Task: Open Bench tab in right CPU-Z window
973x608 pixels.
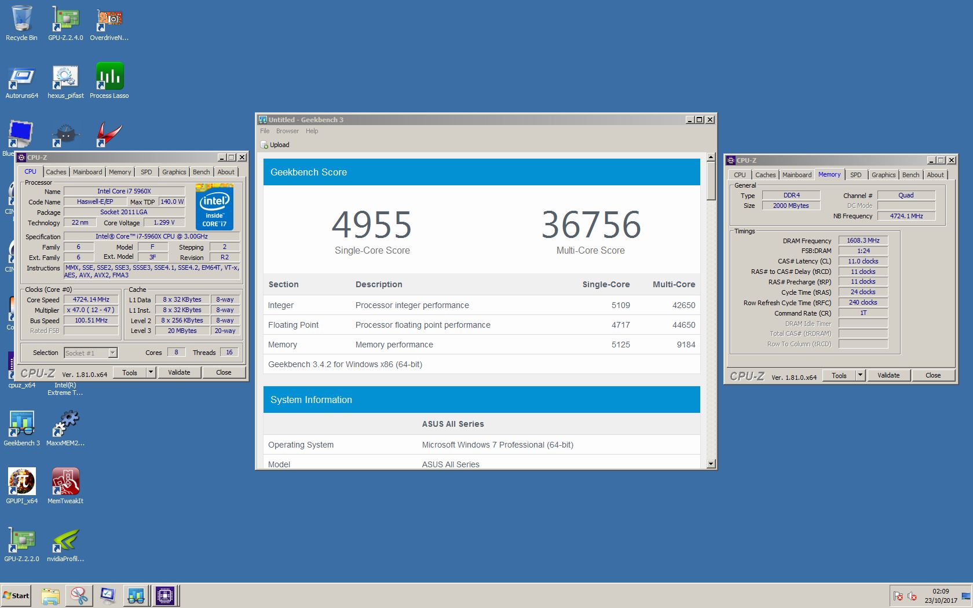Action: coord(910,175)
